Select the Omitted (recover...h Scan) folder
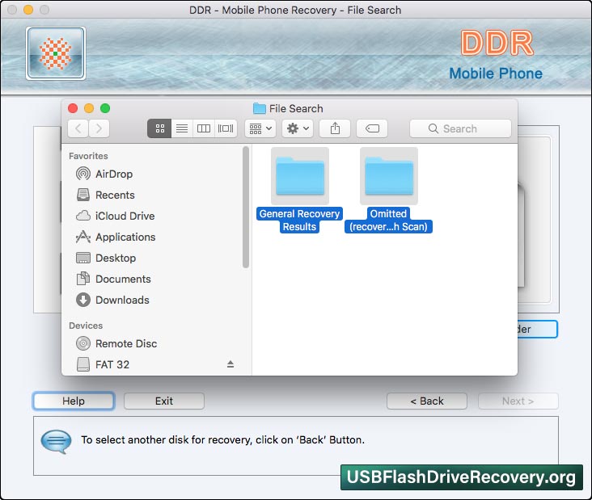The width and height of the screenshot is (592, 500). click(388, 190)
